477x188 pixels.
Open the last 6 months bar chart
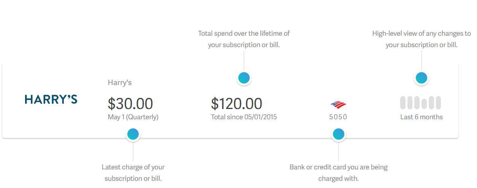coord(420,103)
